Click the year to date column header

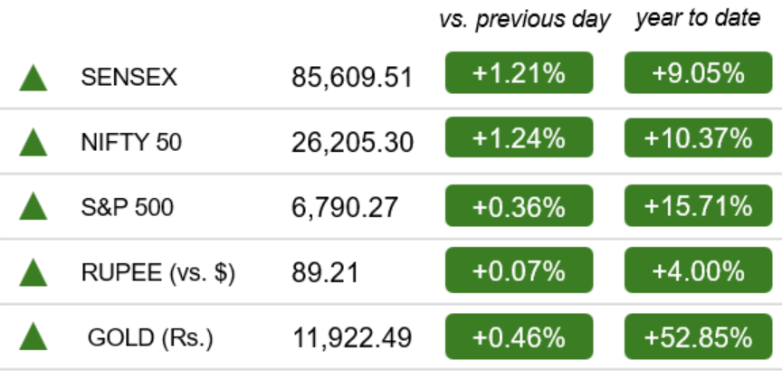tap(698, 18)
